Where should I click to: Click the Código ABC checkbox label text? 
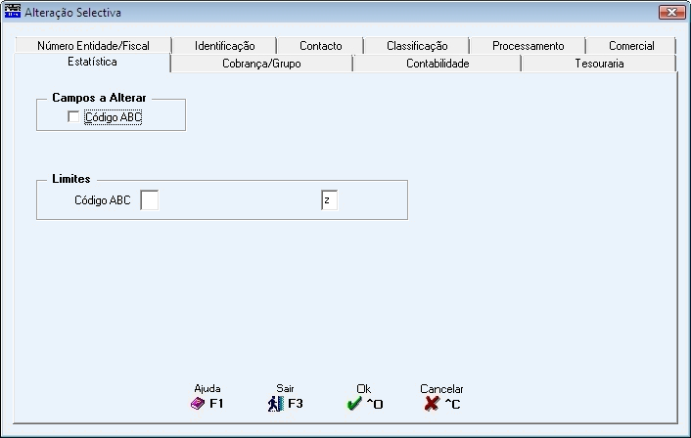[x=114, y=117]
